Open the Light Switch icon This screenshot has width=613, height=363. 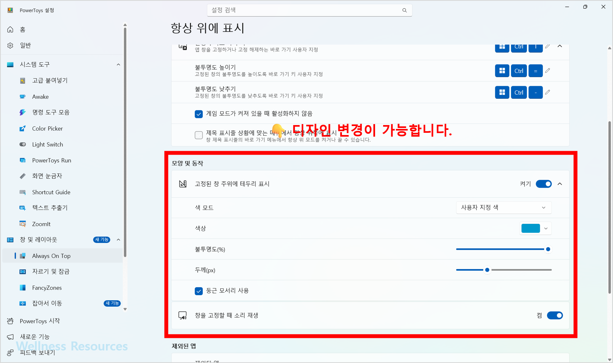(23, 144)
